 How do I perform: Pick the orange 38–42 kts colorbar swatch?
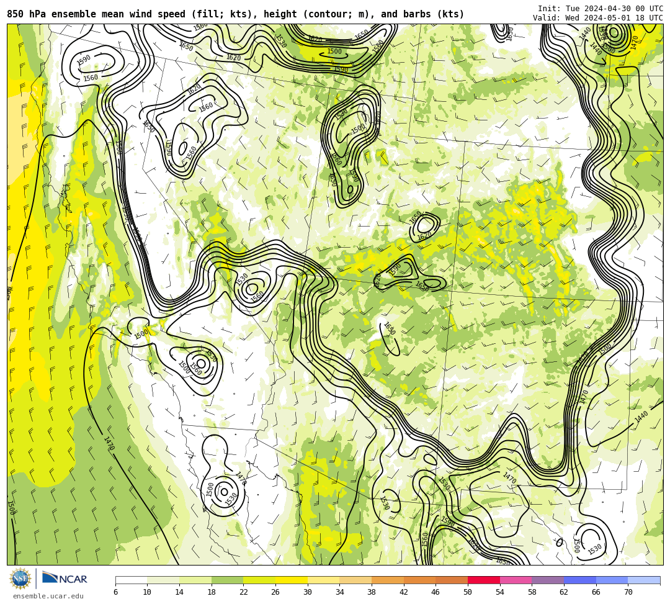(x=388, y=580)
